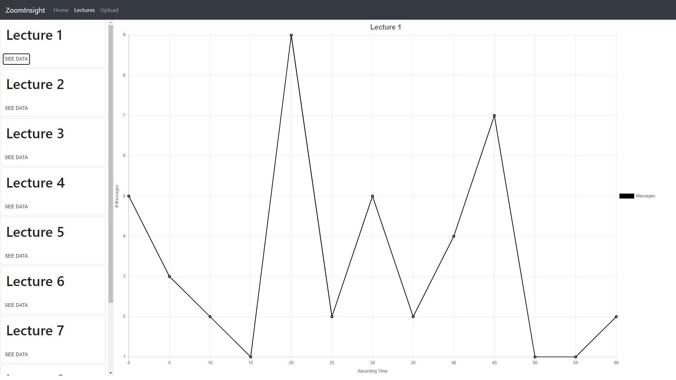Go to the Lectures nav tab

pos(84,10)
